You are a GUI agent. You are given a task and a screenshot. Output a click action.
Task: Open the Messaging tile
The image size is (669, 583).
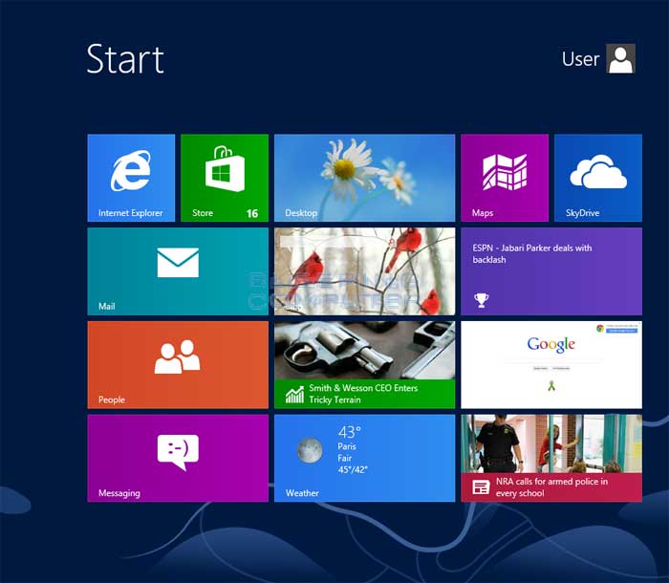pos(178,458)
